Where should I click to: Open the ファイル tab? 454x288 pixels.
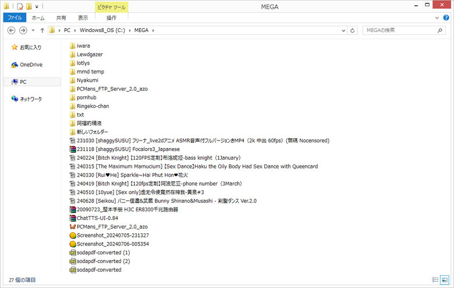[x=15, y=17]
